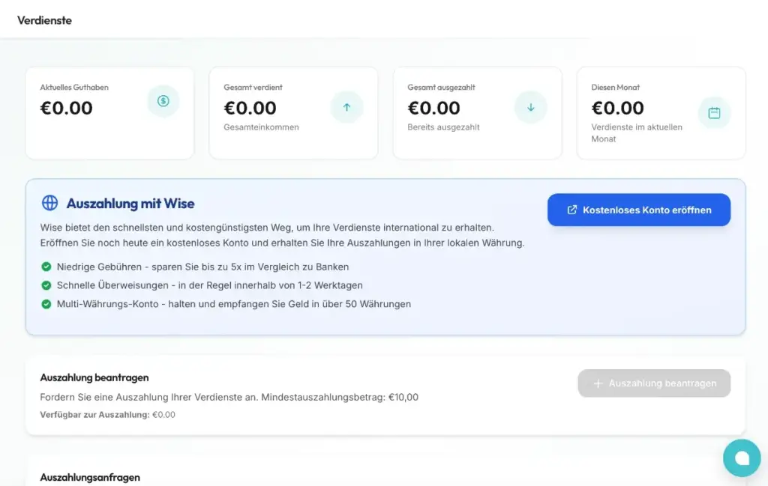This screenshot has height=486, width=768.
Task: Click the down arrow icon in Gesamt ausgezahlt
Action: click(x=530, y=107)
